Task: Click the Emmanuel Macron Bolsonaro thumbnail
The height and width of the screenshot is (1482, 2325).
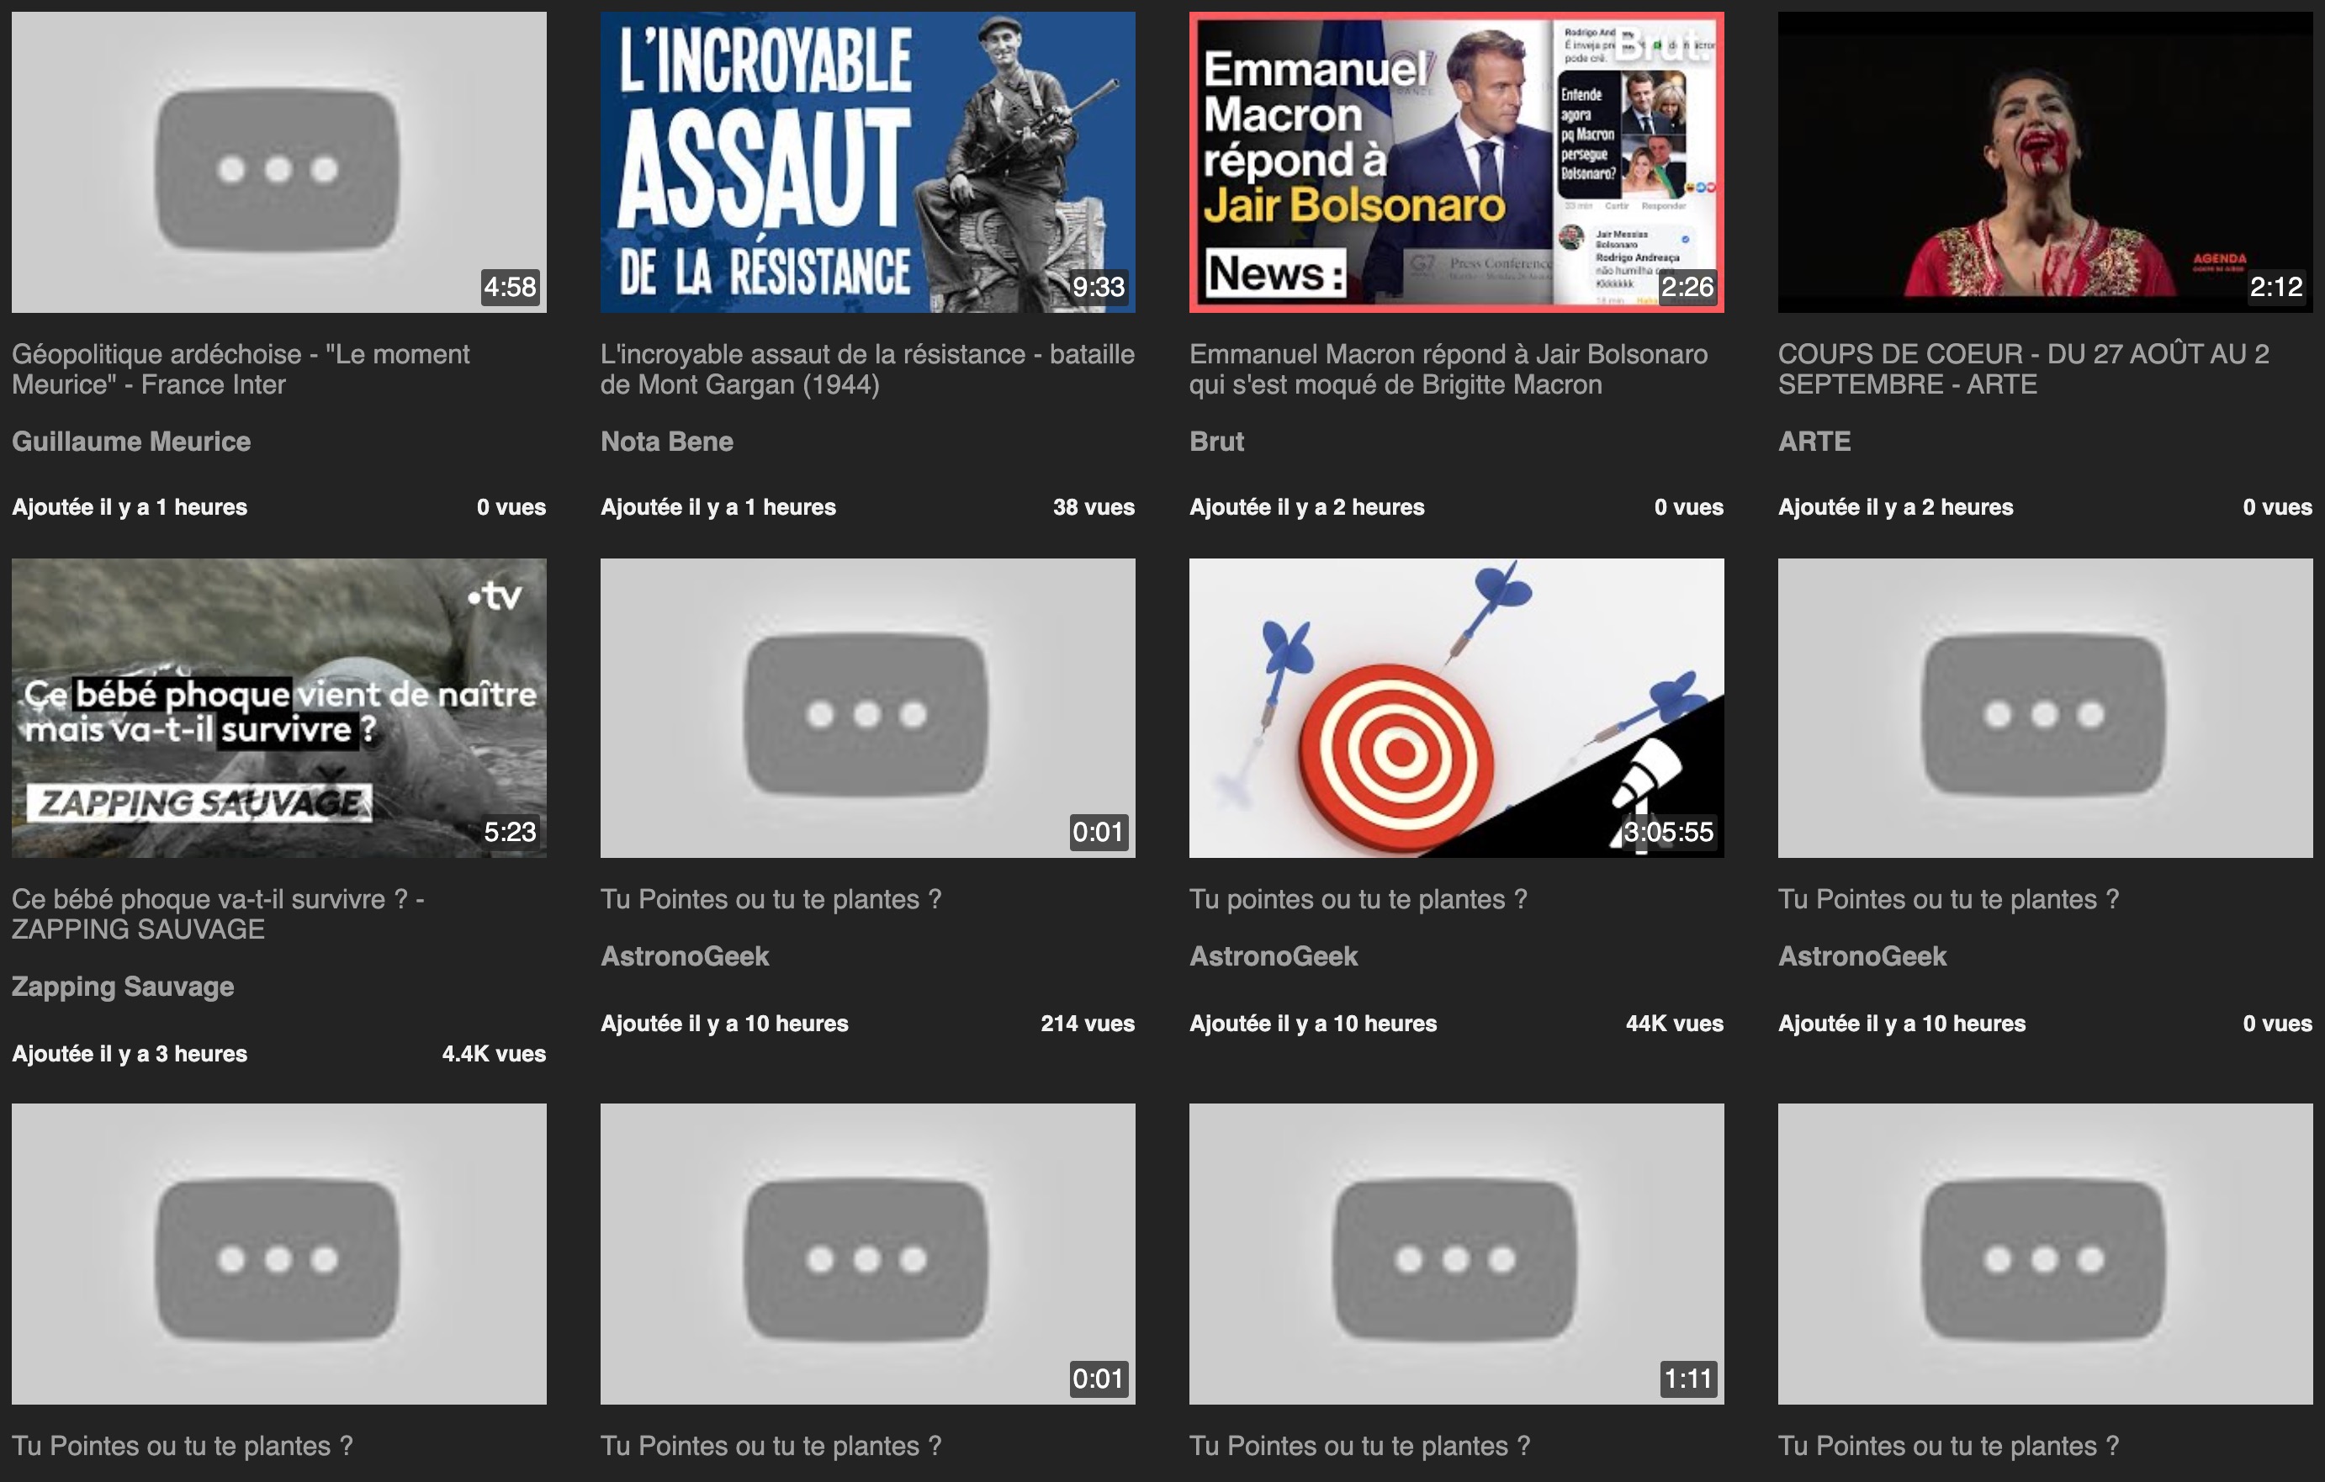Action: [x=1456, y=162]
